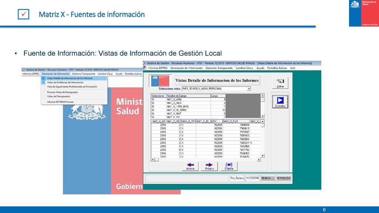Click up arrow of field list scrollbar
This screenshot has height=213, width=379.
pyautogui.click(x=262, y=96)
